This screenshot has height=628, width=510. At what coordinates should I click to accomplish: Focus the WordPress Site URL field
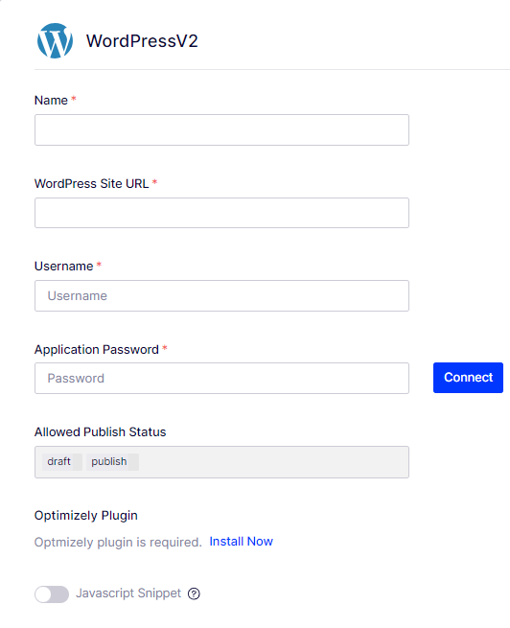tap(221, 213)
